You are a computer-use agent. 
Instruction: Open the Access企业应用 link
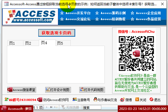tap(148, 13)
